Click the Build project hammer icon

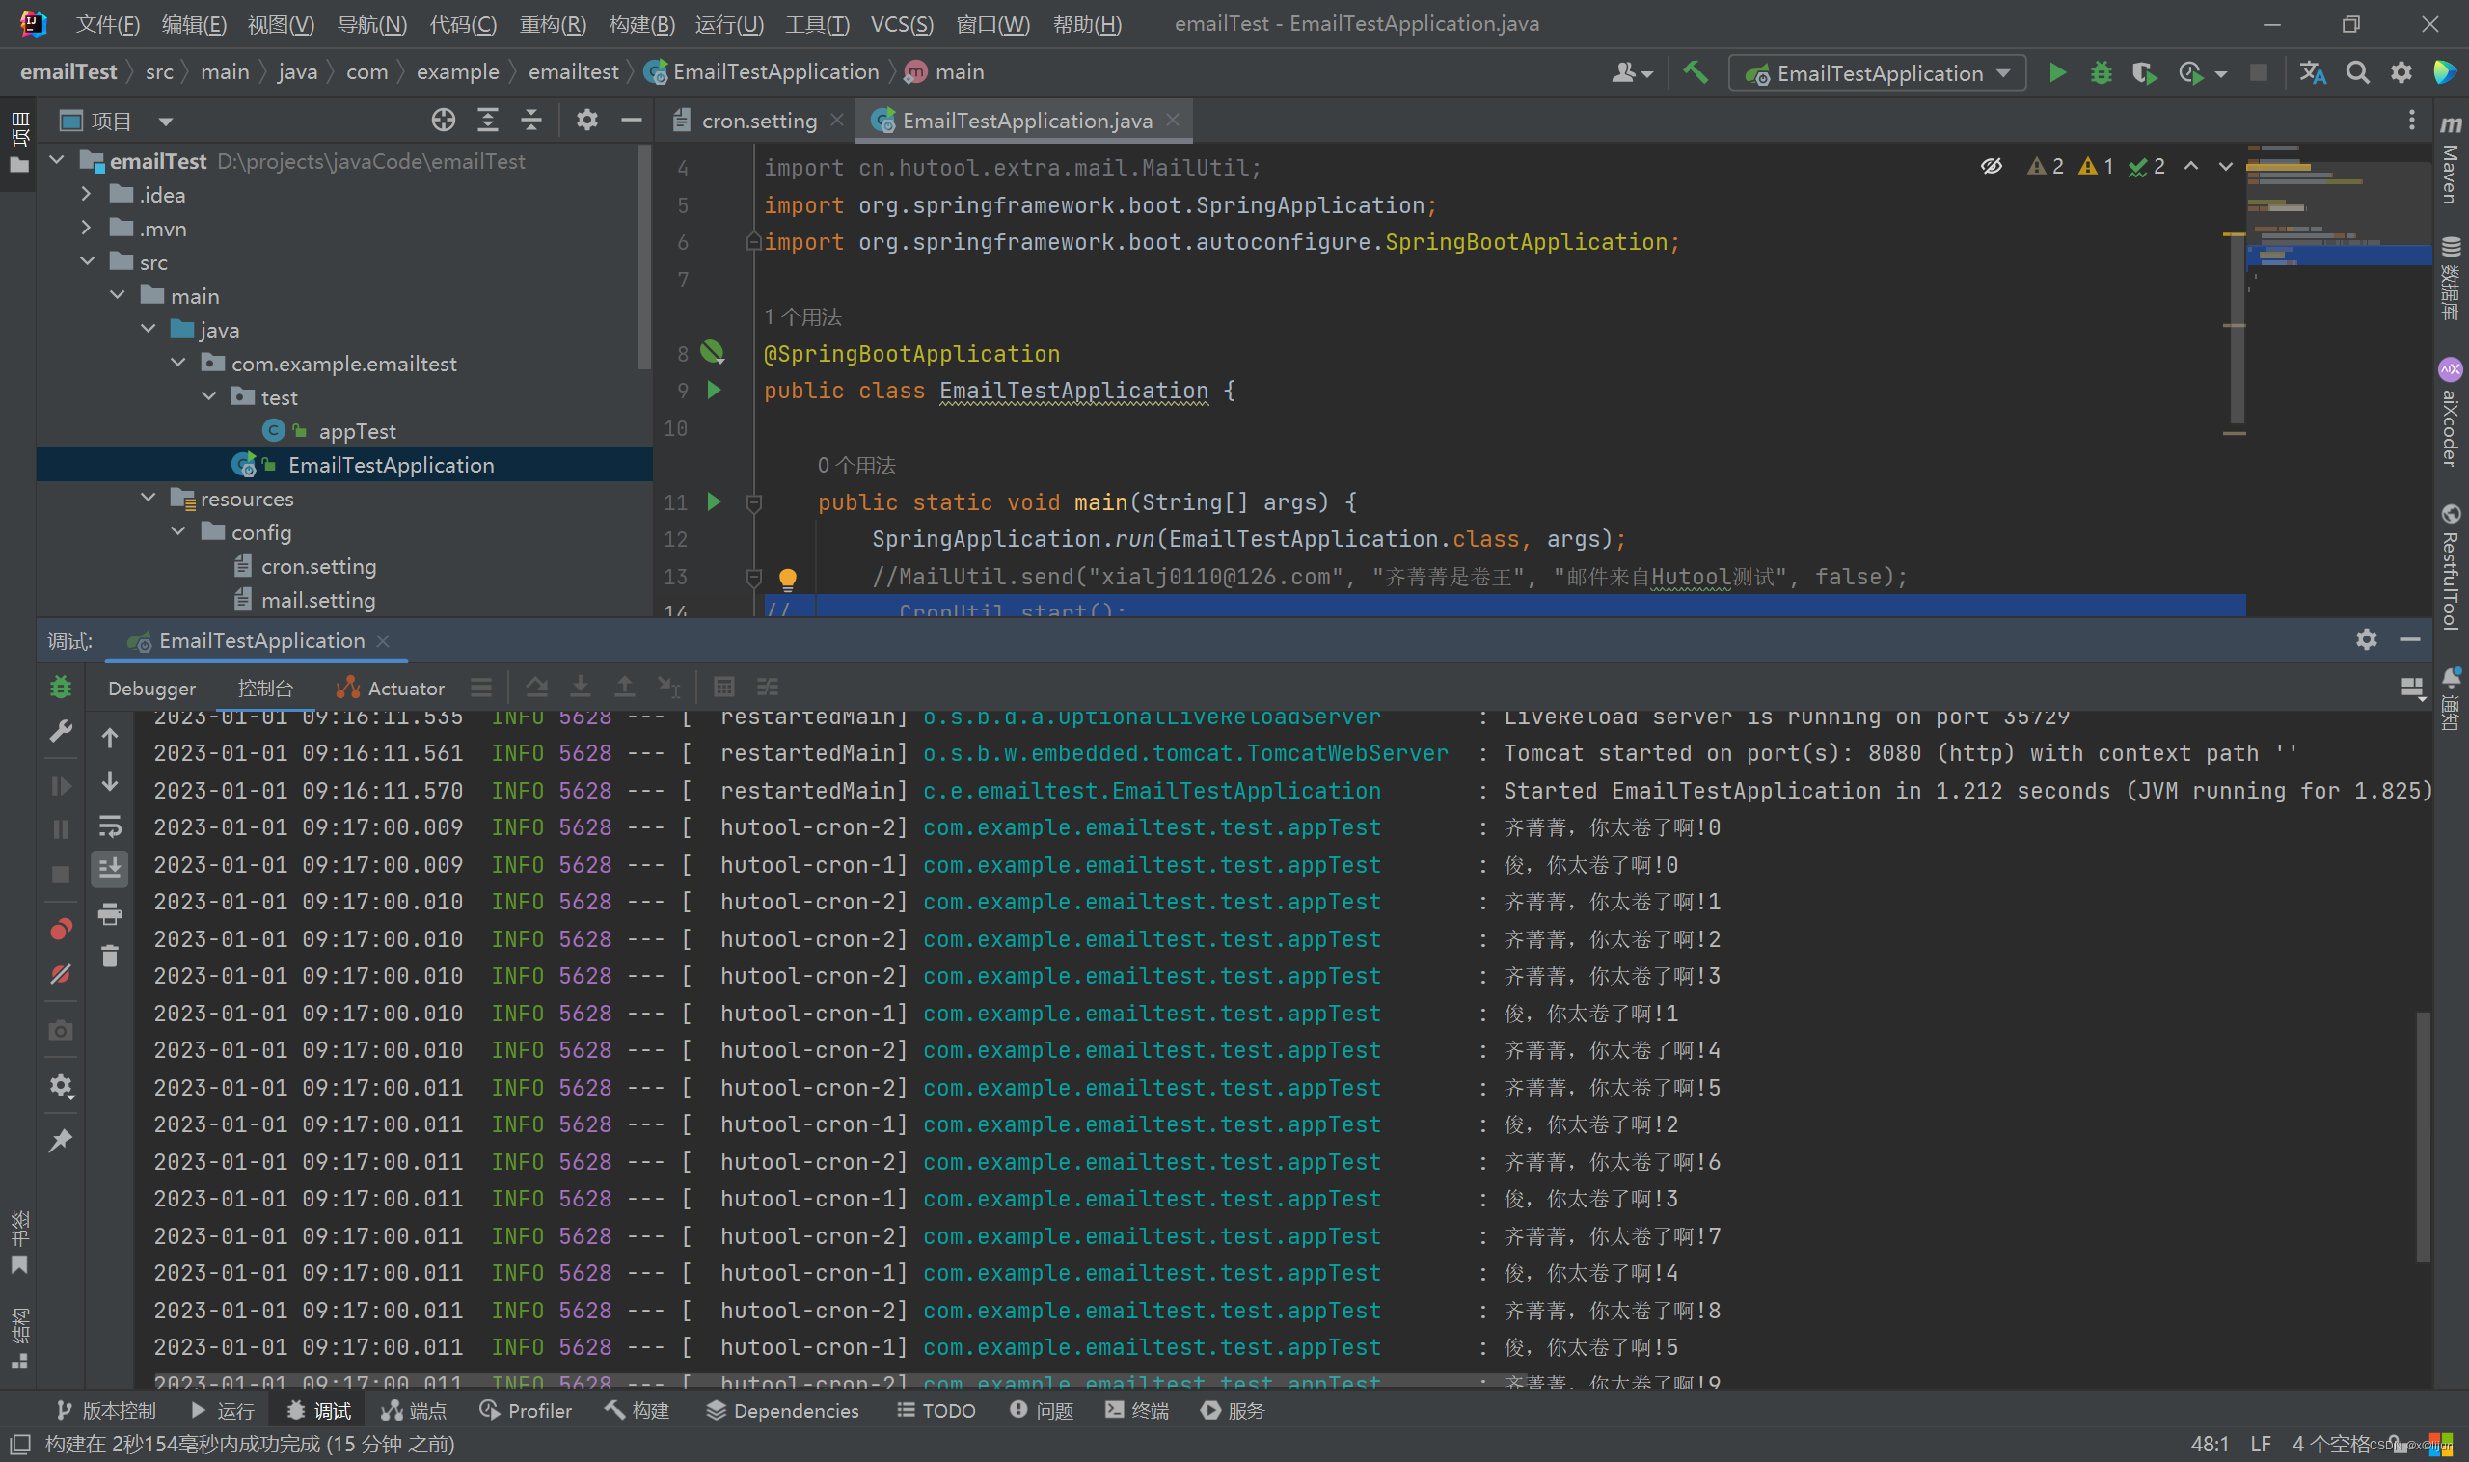1695,73
